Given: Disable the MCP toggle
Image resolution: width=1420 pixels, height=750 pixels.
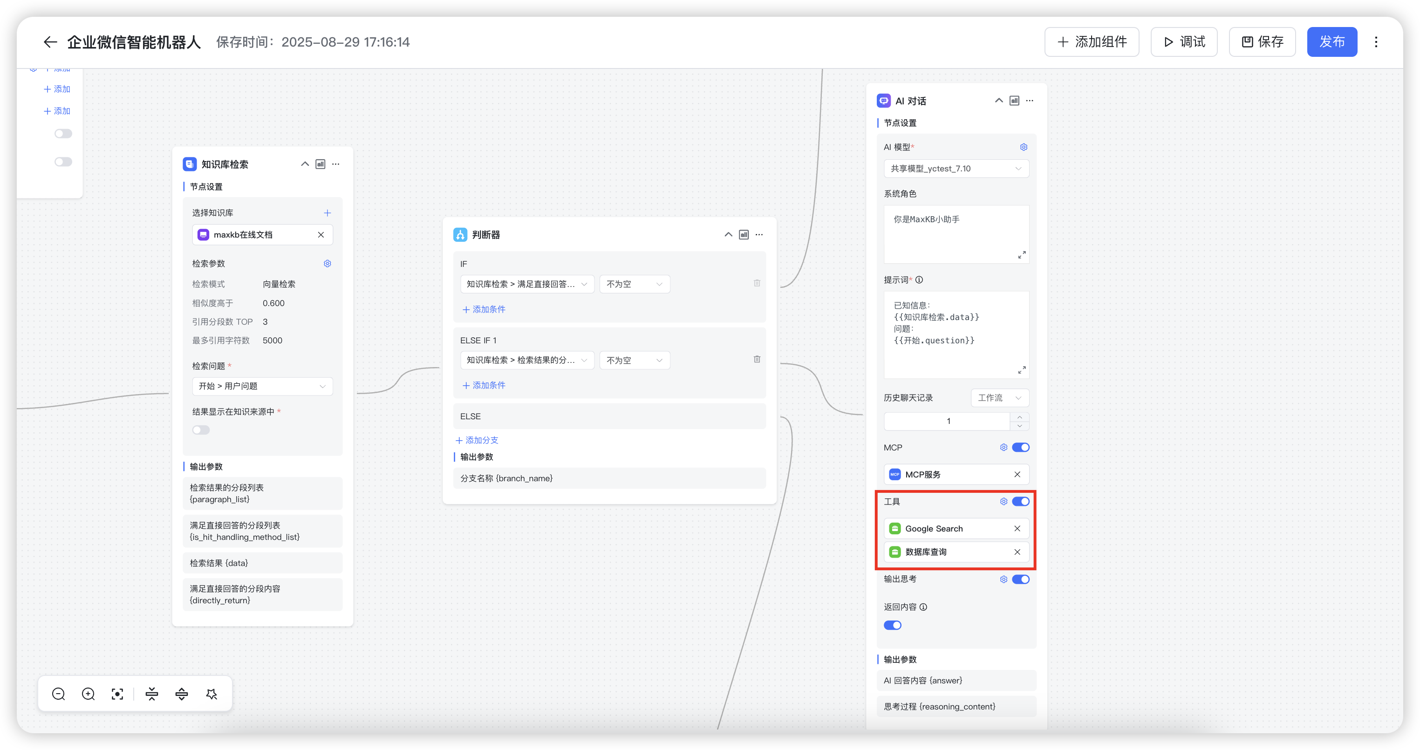Looking at the screenshot, I should click(x=1020, y=448).
